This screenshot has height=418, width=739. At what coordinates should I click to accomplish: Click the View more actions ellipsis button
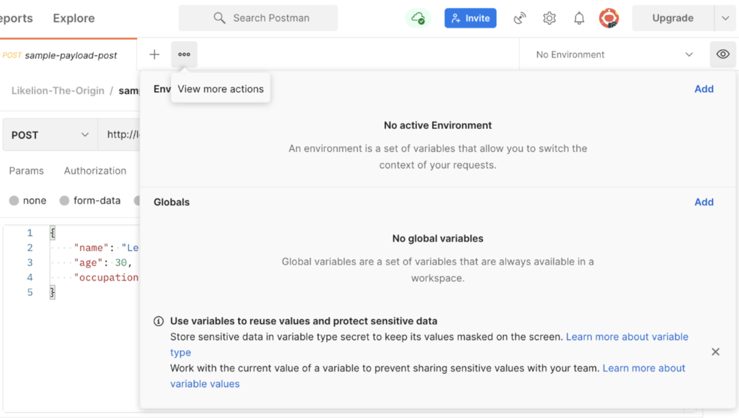[x=184, y=54]
